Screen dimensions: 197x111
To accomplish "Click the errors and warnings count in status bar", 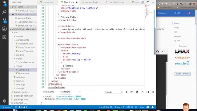I will pos(23,107).
